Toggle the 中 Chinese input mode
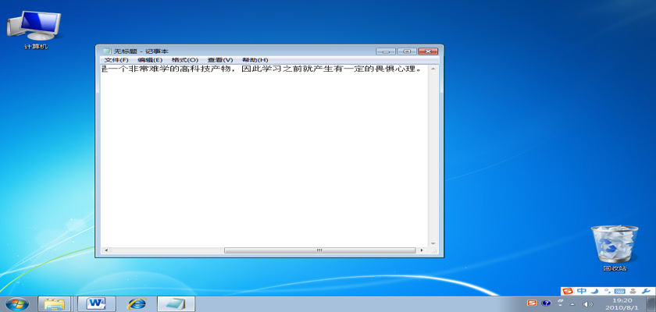Screen dimensions: 656x312 [582, 291]
